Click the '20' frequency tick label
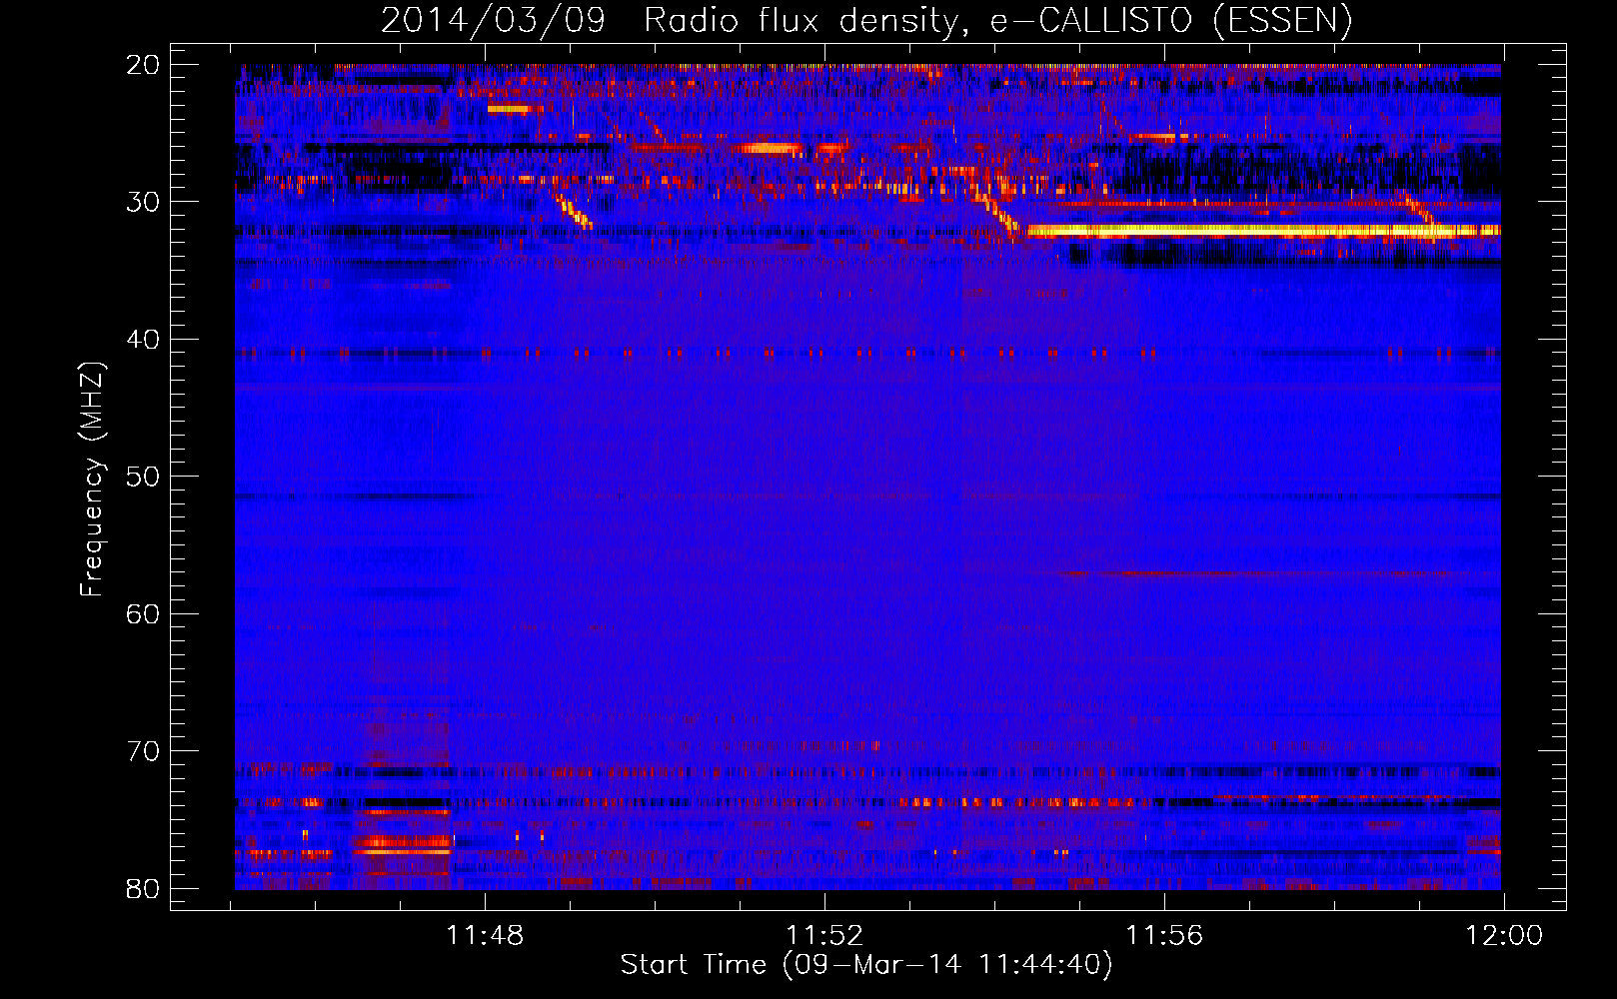 [144, 65]
